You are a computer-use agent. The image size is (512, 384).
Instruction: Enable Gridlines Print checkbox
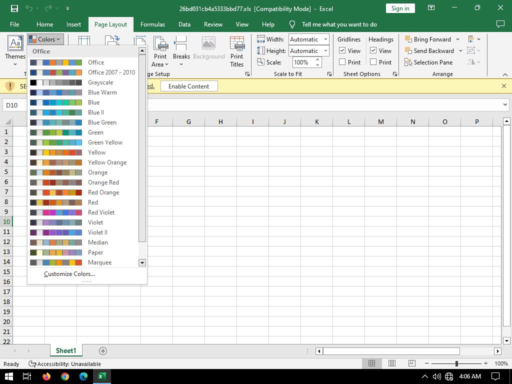pos(342,62)
